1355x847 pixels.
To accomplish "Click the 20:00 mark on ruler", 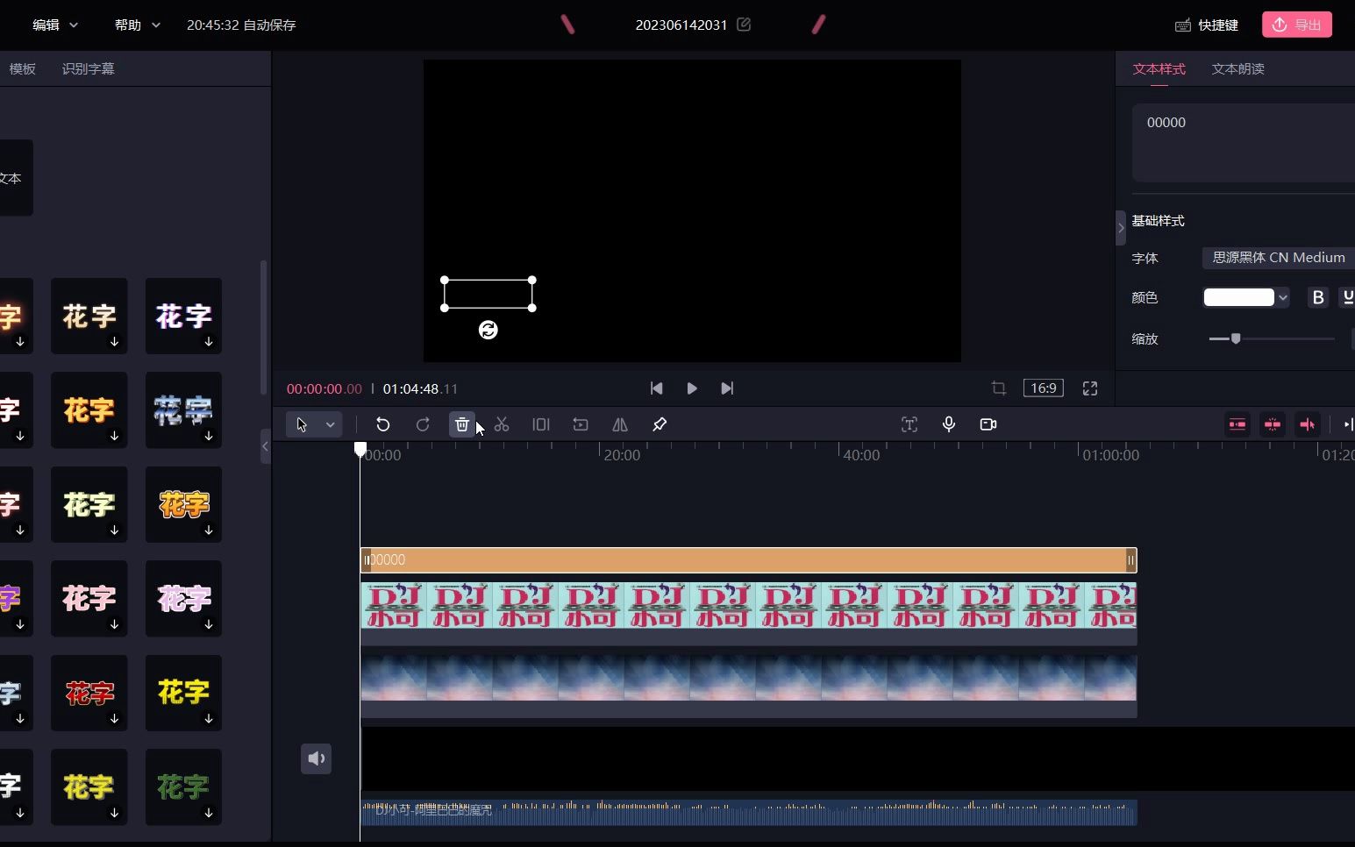I will tap(622, 455).
